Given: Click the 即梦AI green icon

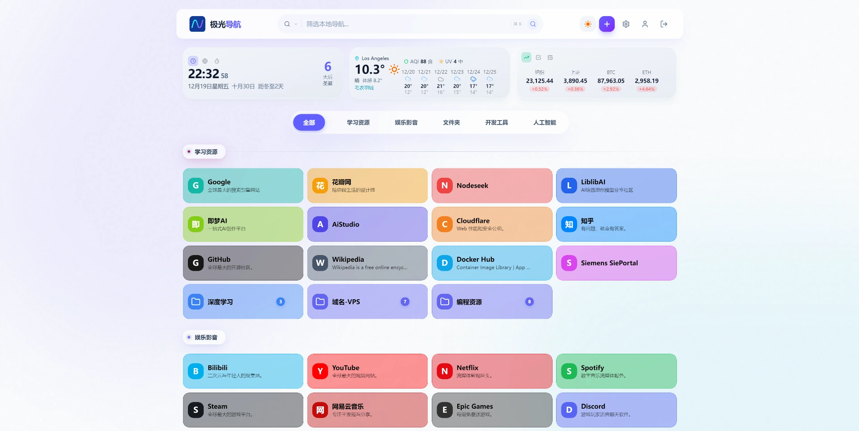Looking at the screenshot, I should [196, 224].
